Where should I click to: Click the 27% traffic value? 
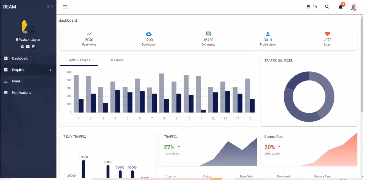click(x=169, y=147)
